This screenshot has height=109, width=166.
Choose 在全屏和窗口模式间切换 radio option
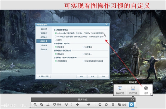pos(84,61)
